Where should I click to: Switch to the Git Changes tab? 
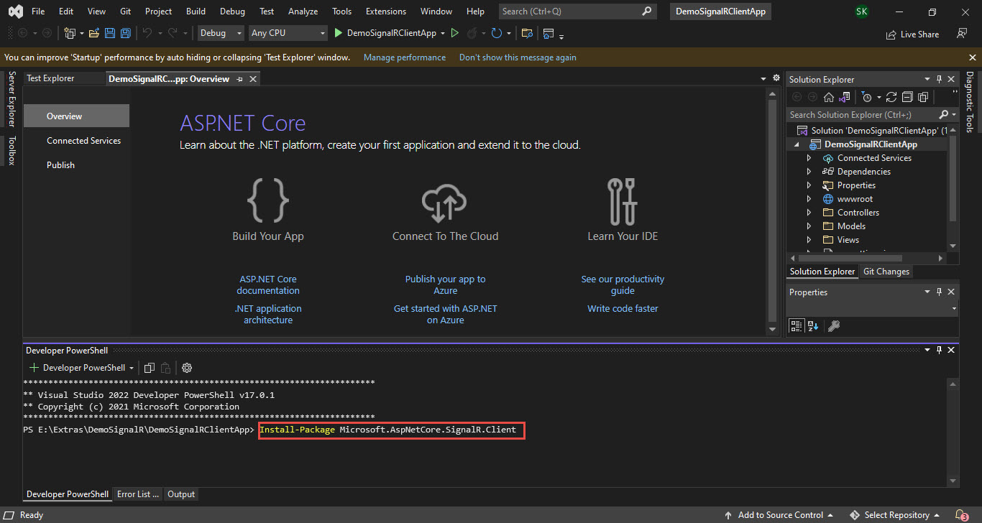(886, 272)
